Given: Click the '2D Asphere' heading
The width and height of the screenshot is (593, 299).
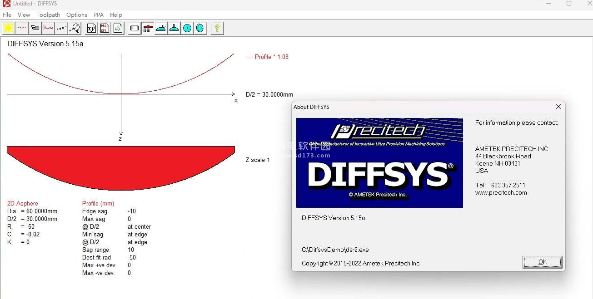Looking at the screenshot, I should point(23,204).
